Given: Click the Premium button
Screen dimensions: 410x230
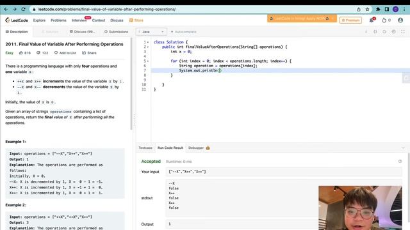Looking at the screenshot, I should 350,20.
